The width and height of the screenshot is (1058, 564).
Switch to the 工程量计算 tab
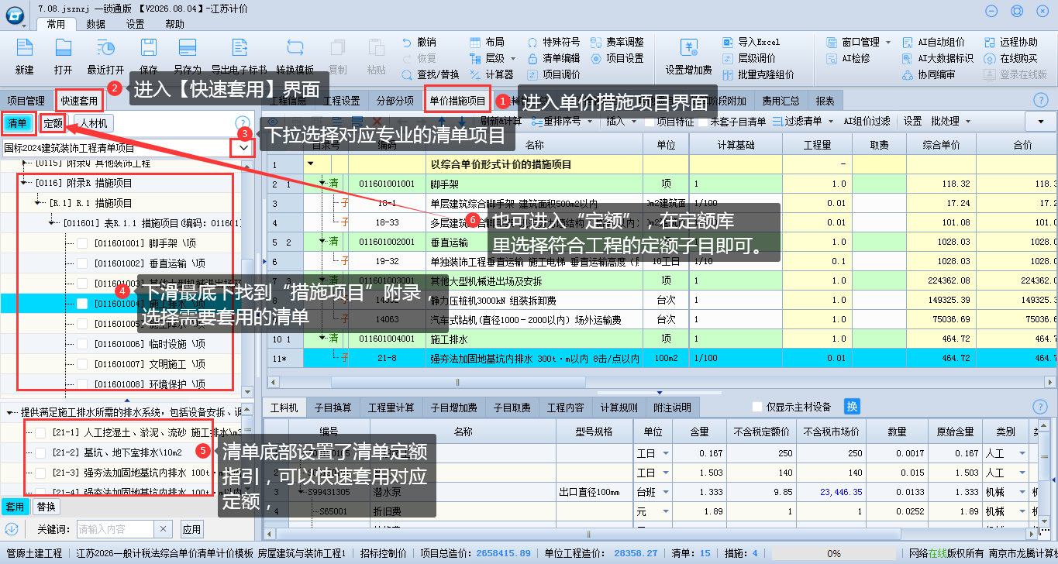point(391,408)
